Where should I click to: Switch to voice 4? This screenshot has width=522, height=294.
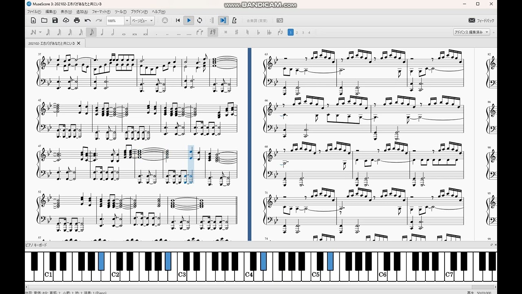(309, 32)
